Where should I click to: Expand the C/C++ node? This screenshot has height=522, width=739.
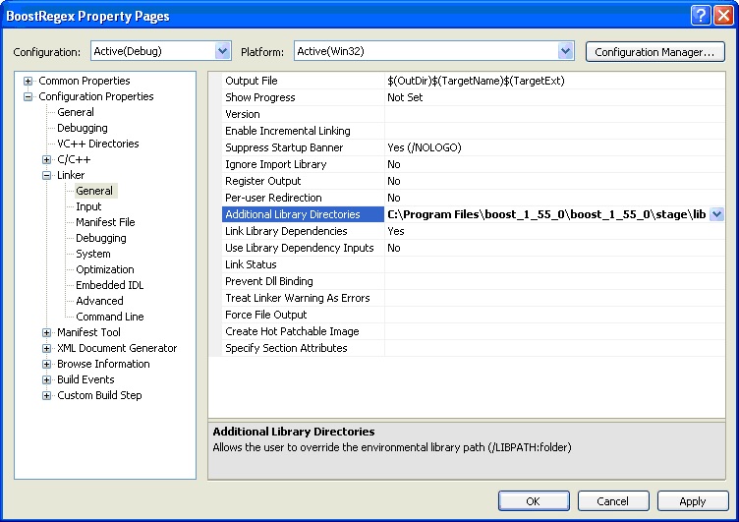point(46,160)
